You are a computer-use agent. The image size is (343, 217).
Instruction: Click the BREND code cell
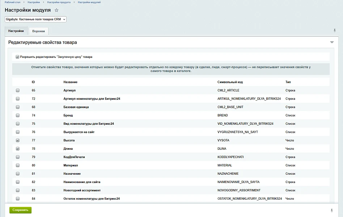click(223, 115)
